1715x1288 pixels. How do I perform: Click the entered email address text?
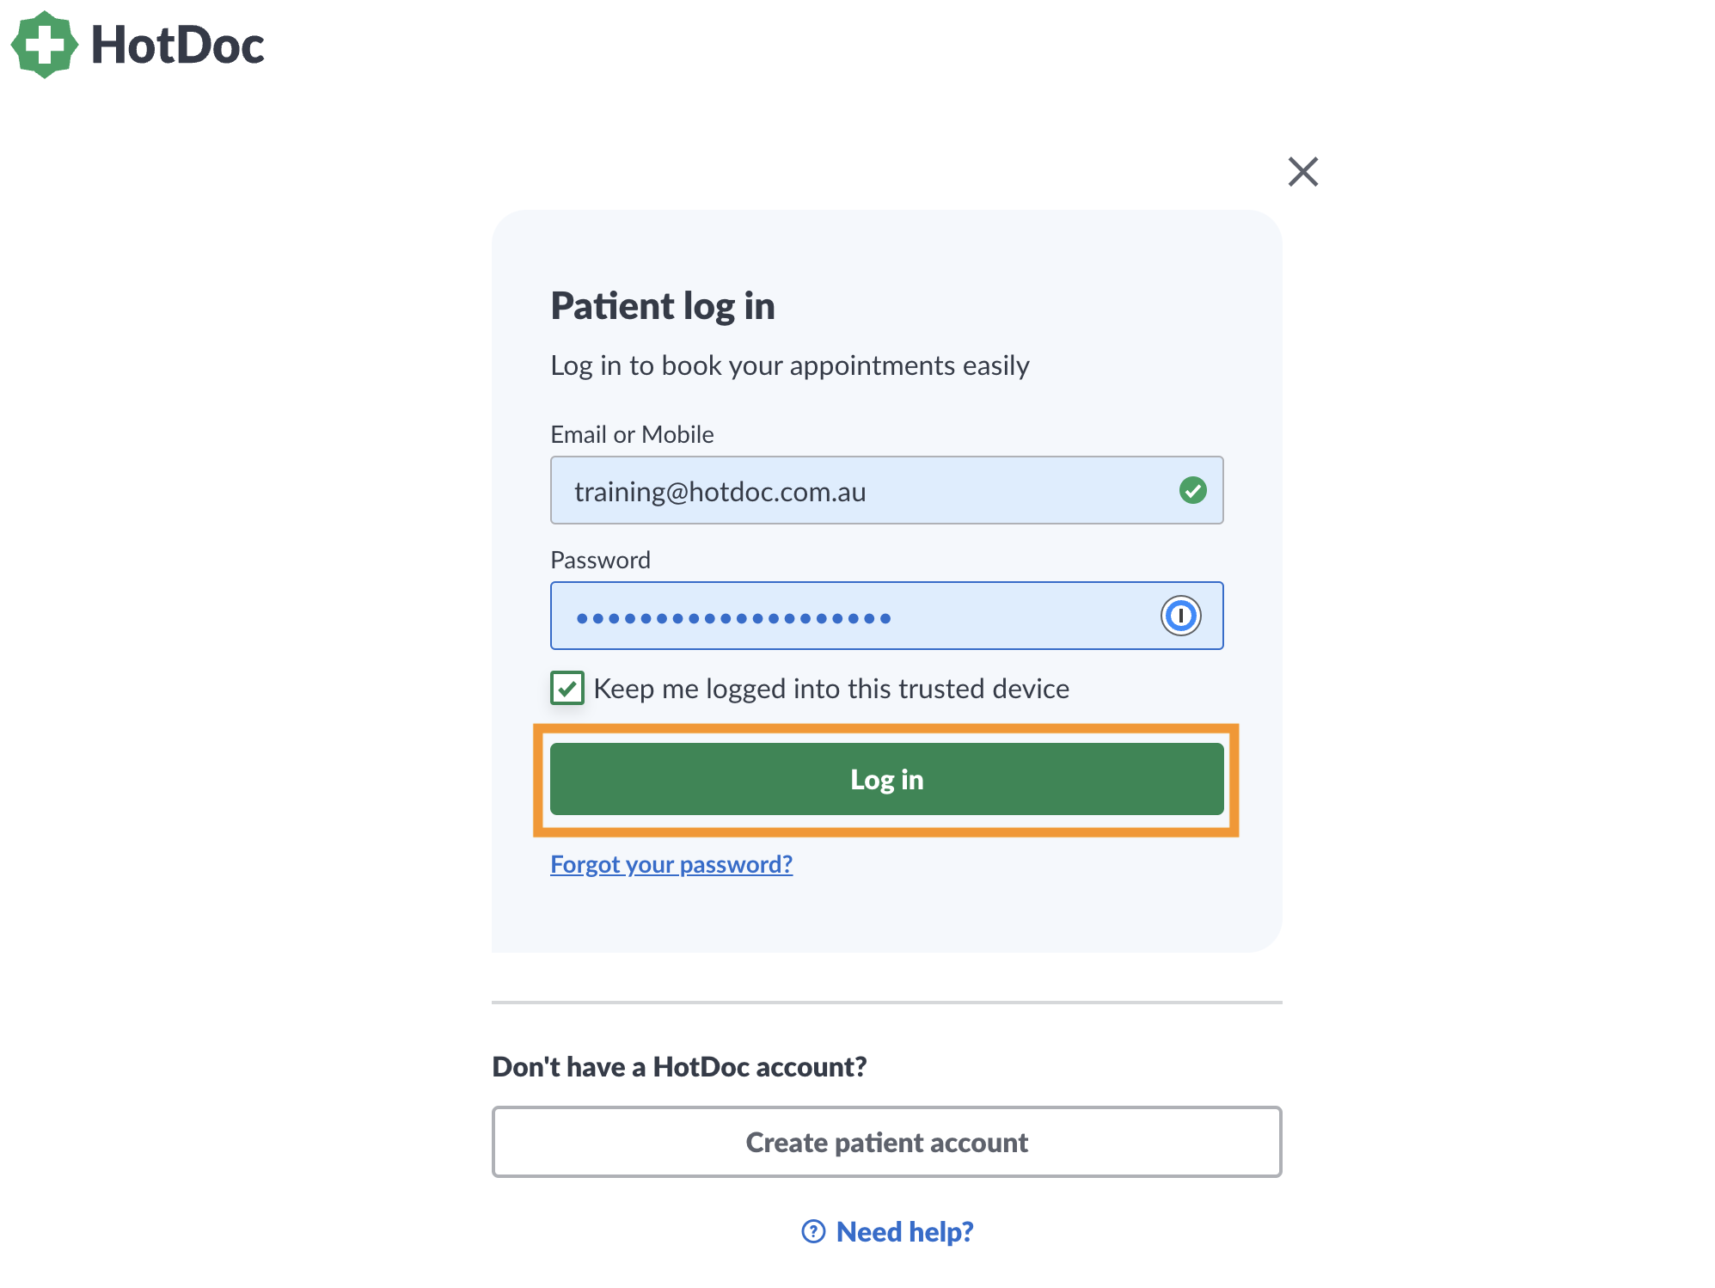pyautogui.click(x=720, y=492)
